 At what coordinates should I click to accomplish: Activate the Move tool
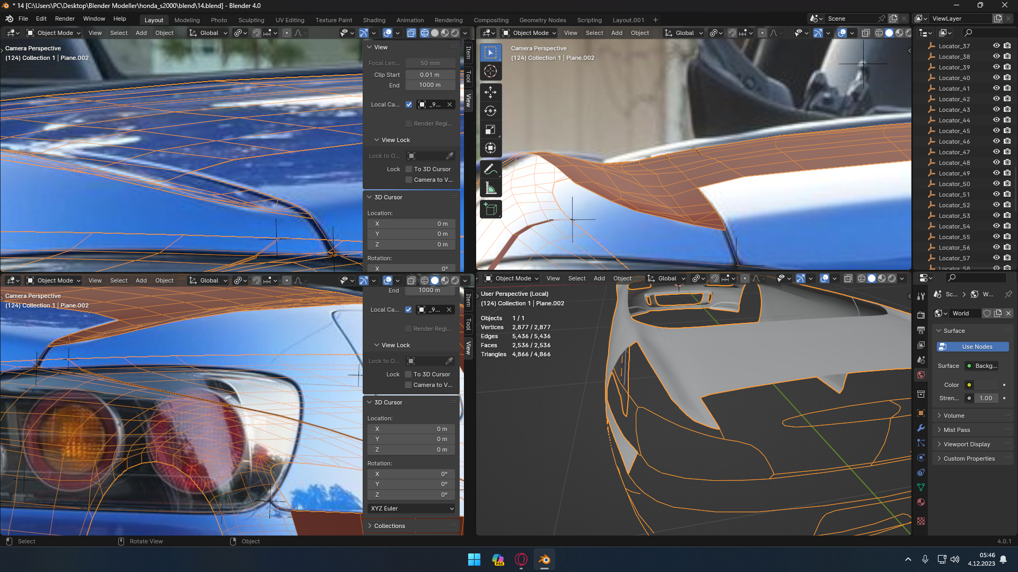(x=490, y=92)
